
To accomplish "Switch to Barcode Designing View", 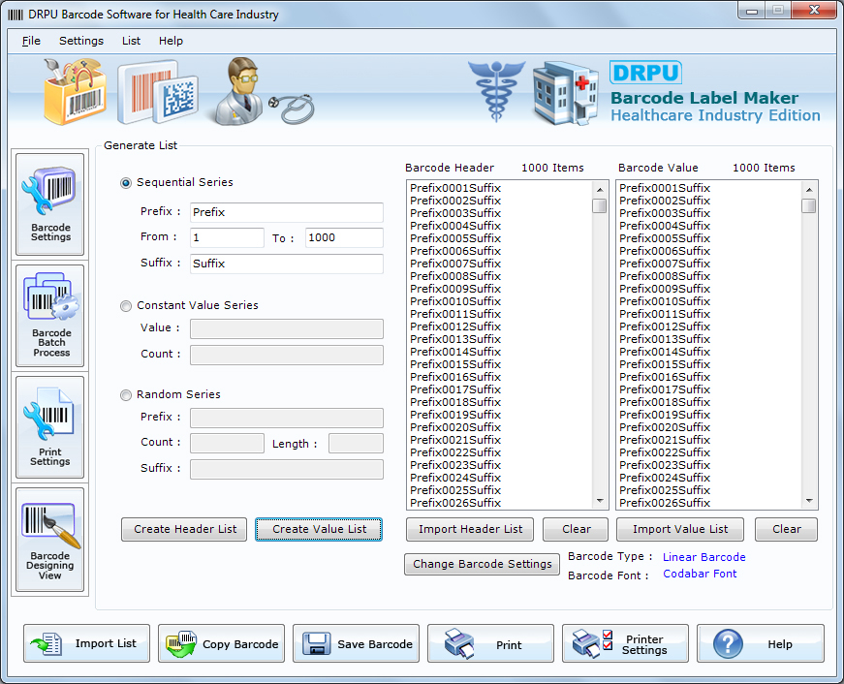I will point(49,539).
